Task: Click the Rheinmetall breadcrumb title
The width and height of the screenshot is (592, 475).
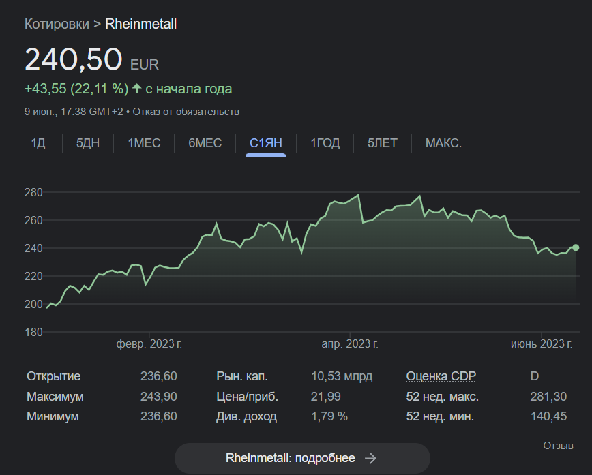Action: (140, 24)
